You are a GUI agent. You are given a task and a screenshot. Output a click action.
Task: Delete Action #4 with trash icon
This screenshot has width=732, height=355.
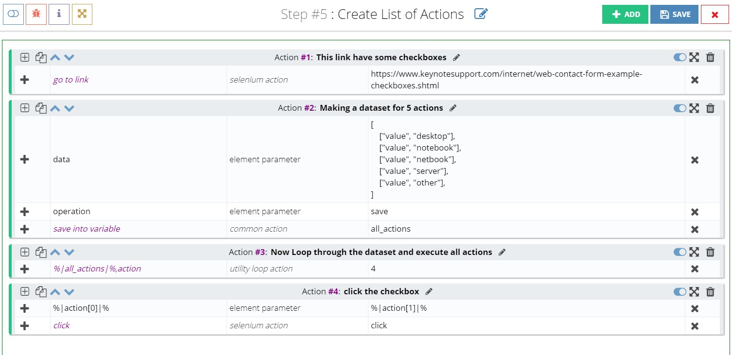pyautogui.click(x=710, y=291)
